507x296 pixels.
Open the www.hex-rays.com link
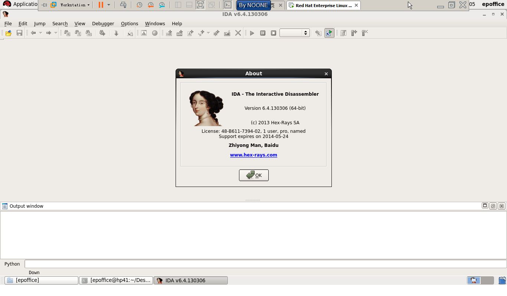pos(253,155)
